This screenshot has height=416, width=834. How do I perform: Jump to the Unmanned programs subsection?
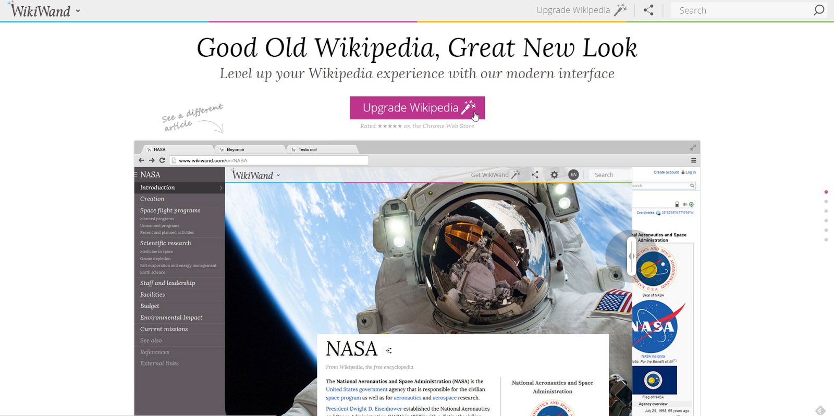pyautogui.click(x=160, y=225)
